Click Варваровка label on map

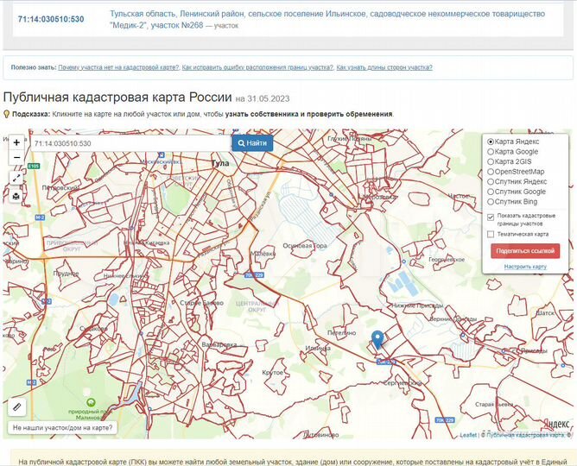219,344
